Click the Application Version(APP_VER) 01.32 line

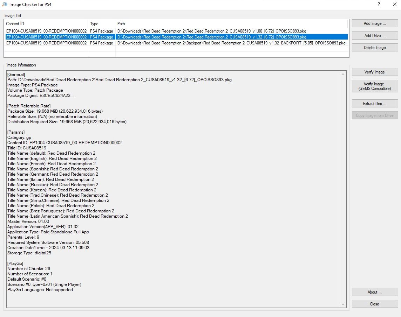click(43, 227)
